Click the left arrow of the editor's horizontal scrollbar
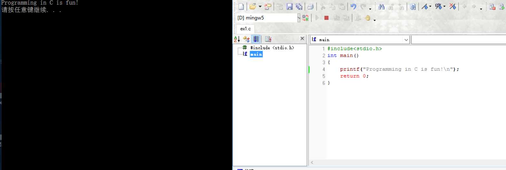This screenshot has height=170, width=506. point(312,163)
